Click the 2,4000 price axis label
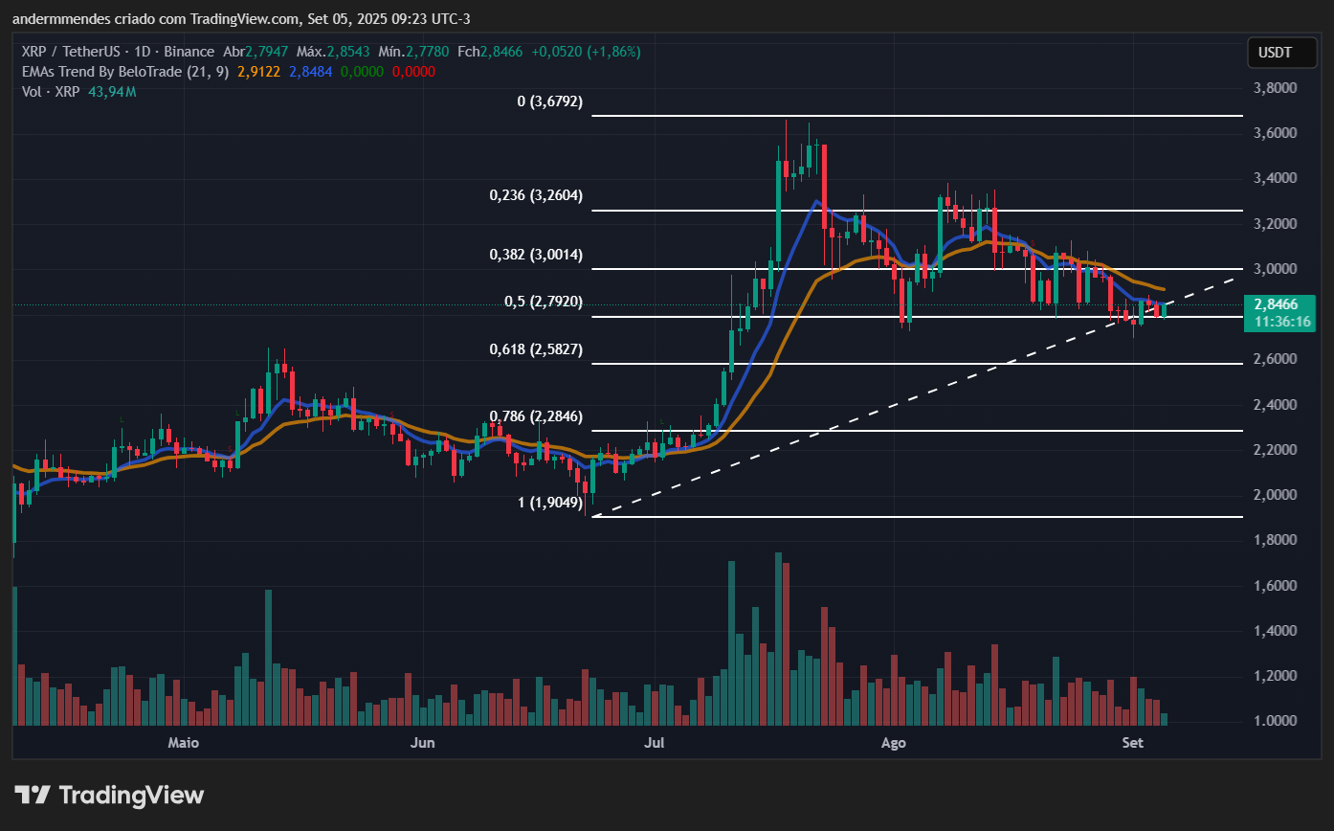 click(x=1276, y=405)
